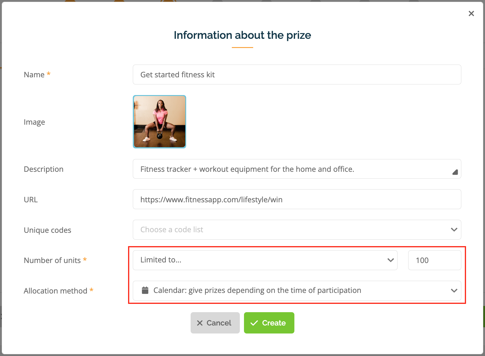Click the Allocation method label
Image resolution: width=485 pixels, height=356 pixels.
coord(55,291)
